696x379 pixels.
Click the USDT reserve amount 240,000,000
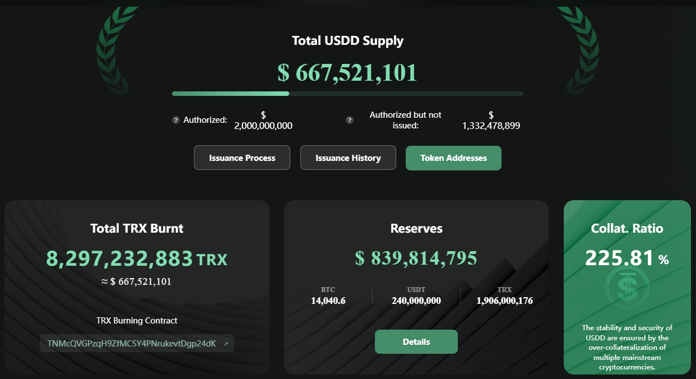[x=416, y=301]
